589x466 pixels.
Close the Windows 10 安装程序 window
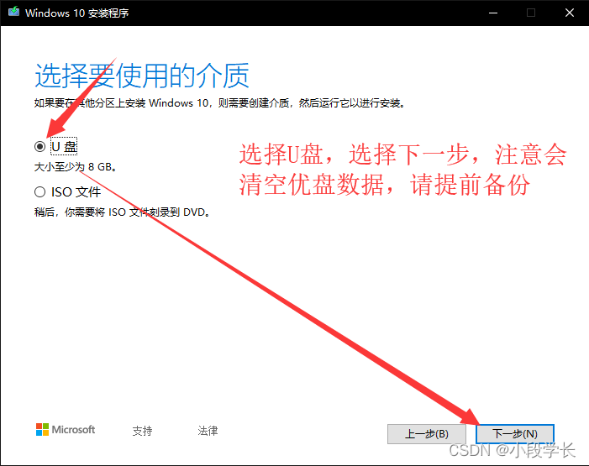[x=570, y=13]
